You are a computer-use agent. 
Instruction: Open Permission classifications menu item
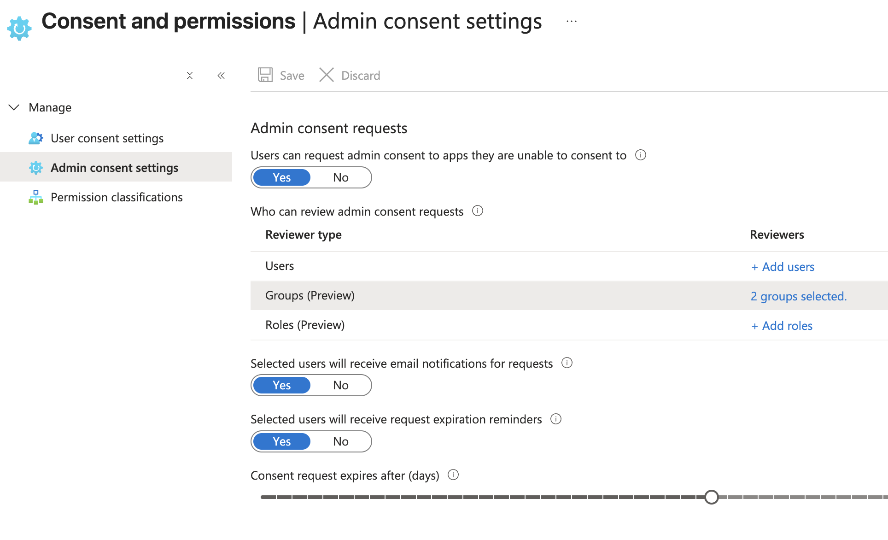coord(116,197)
